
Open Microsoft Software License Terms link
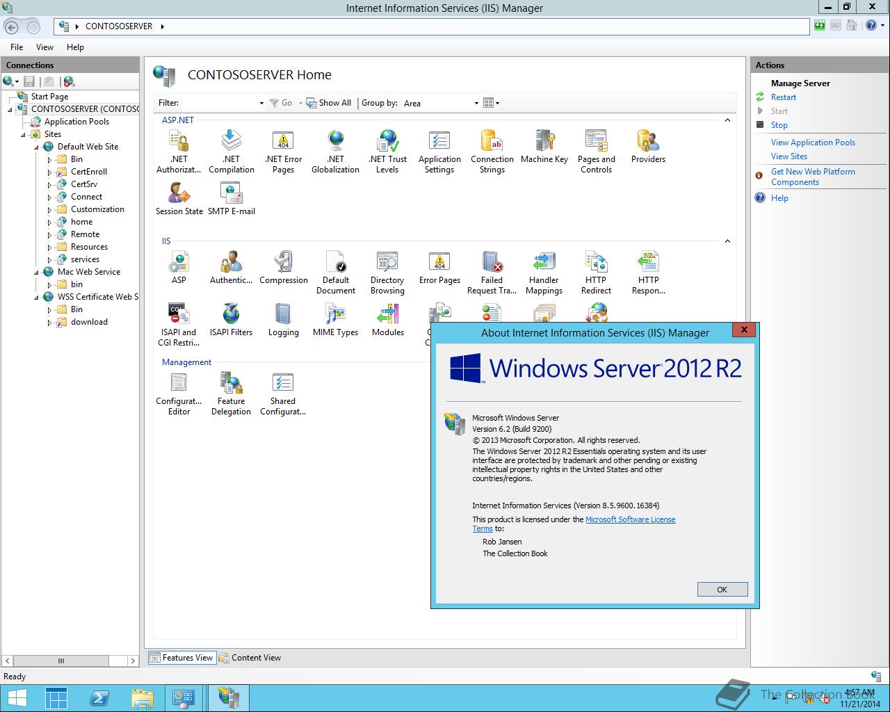630,519
